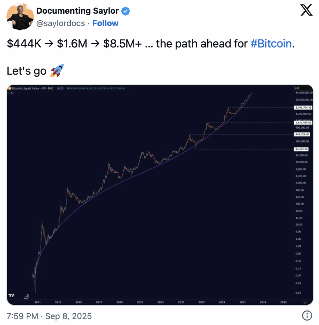Select the 2025 mark on the time axis

coord(181,302)
